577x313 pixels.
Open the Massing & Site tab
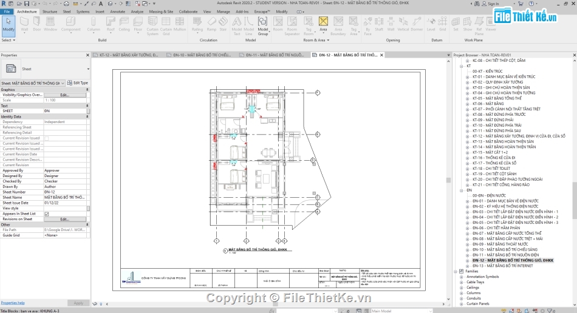tap(161, 12)
